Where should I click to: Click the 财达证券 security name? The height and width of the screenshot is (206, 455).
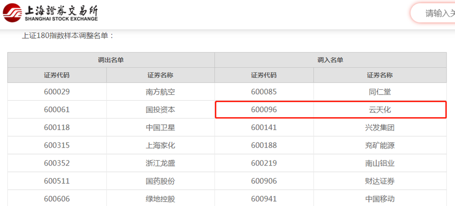(x=379, y=181)
